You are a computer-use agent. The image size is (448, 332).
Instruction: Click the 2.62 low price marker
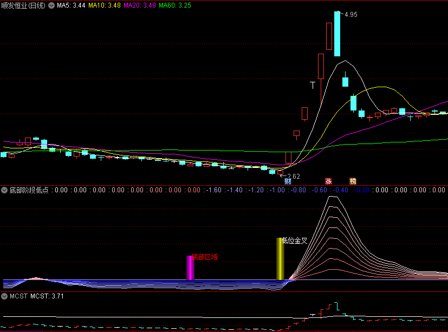coord(293,177)
